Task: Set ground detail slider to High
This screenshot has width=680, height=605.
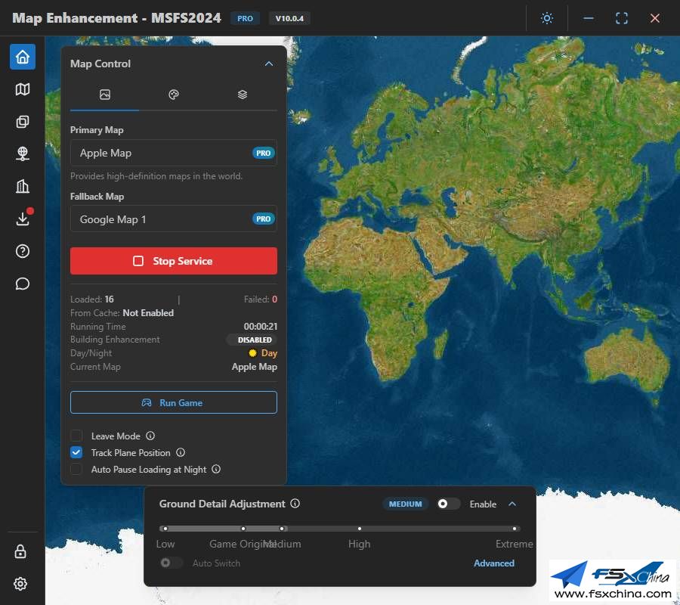Action: coord(360,529)
